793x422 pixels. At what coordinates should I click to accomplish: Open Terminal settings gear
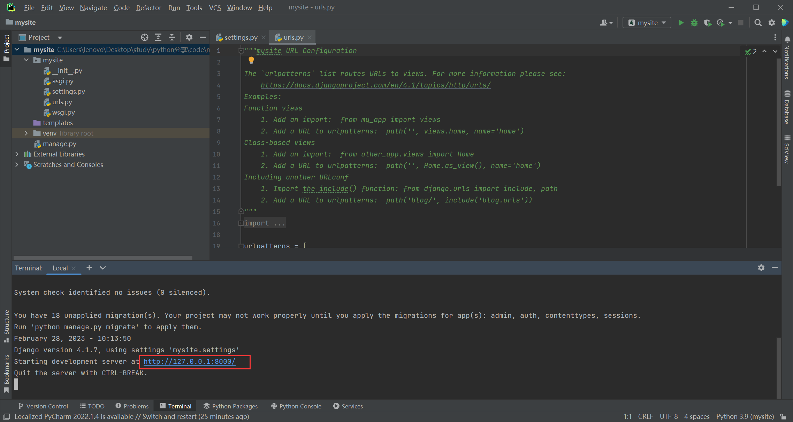click(x=761, y=268)
